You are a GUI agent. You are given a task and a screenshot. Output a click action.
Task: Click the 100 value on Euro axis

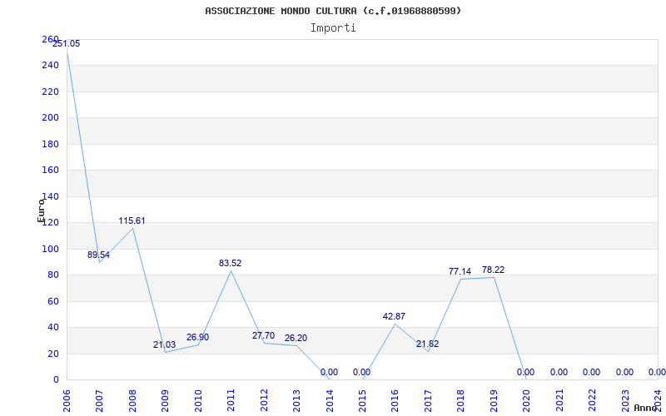[50, 249]
